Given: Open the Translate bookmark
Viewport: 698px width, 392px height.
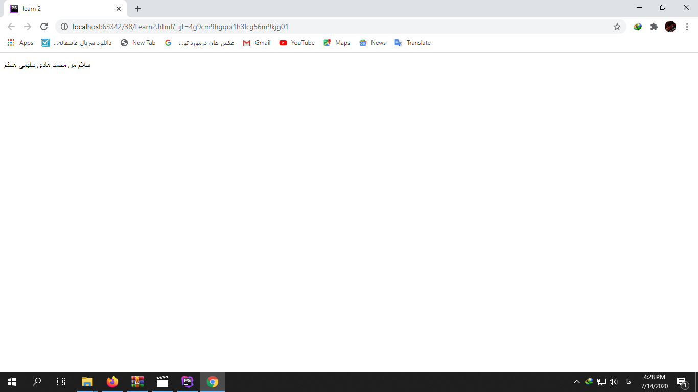Looking at the screenshot, I should tap(413, 43).
